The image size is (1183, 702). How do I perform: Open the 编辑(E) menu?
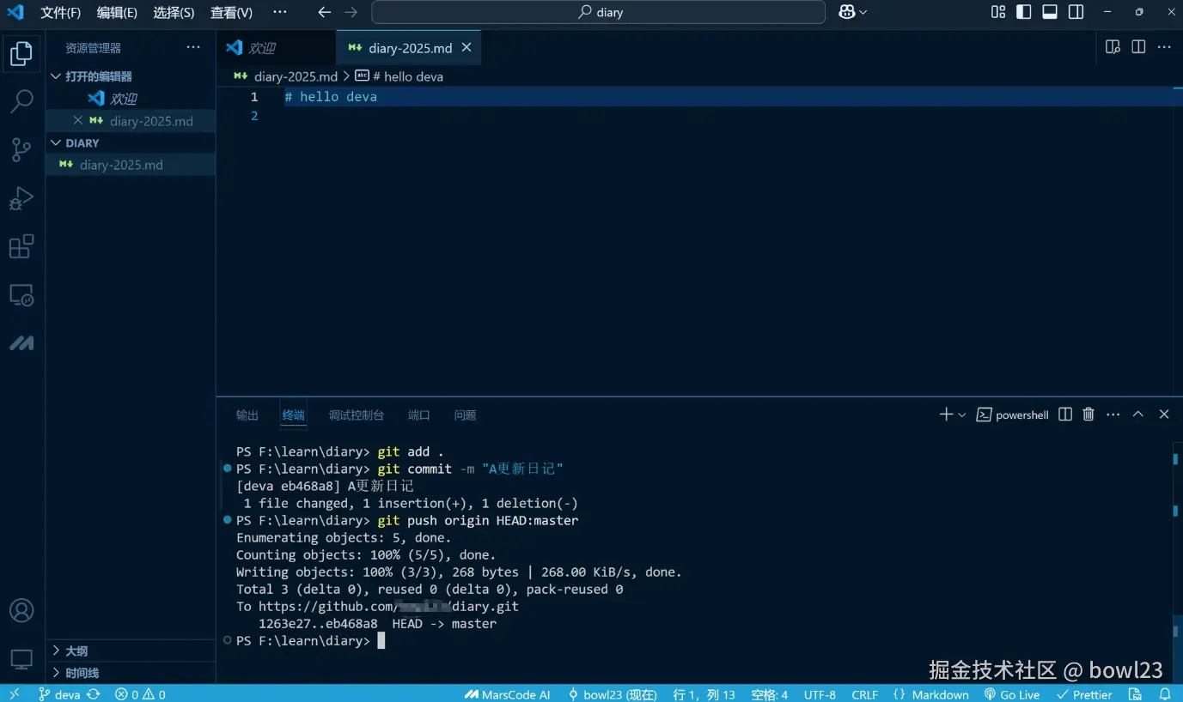tap(117, 12)
